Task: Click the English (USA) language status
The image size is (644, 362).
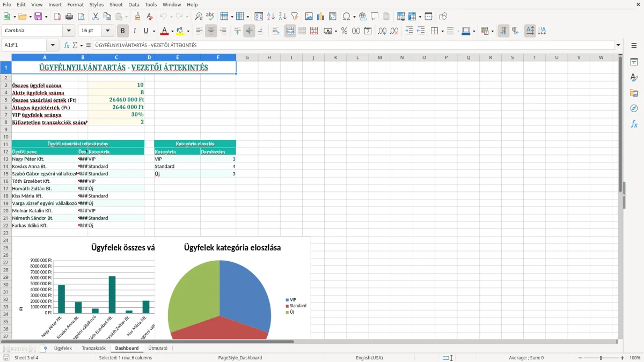Action: pyautogui.click(x=369, y=358)
